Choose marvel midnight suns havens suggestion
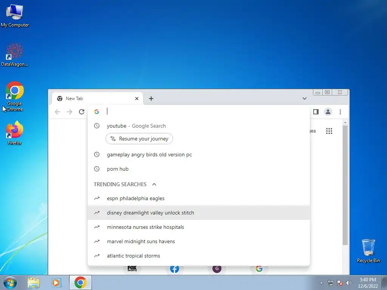This screenshot has height=290, width=387. tap(199, 241)
